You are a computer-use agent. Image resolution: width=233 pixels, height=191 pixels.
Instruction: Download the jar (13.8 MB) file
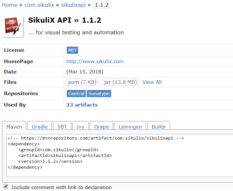[121, 82]
